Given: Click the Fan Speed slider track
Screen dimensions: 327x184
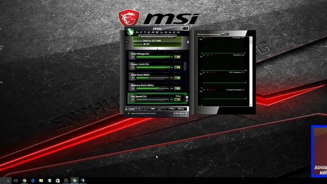Looking at the screenshot, I should (x=153, y=100).
